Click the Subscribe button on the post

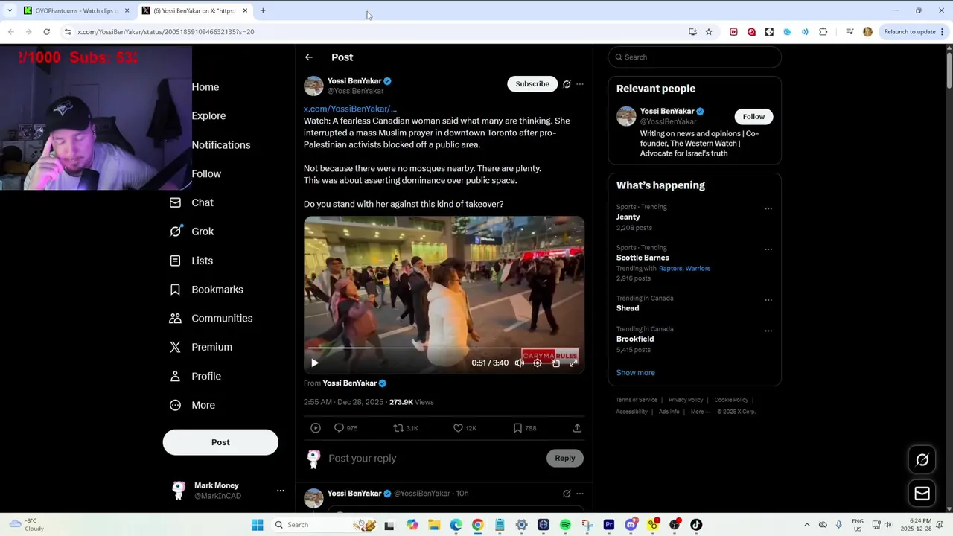[532, 84]
